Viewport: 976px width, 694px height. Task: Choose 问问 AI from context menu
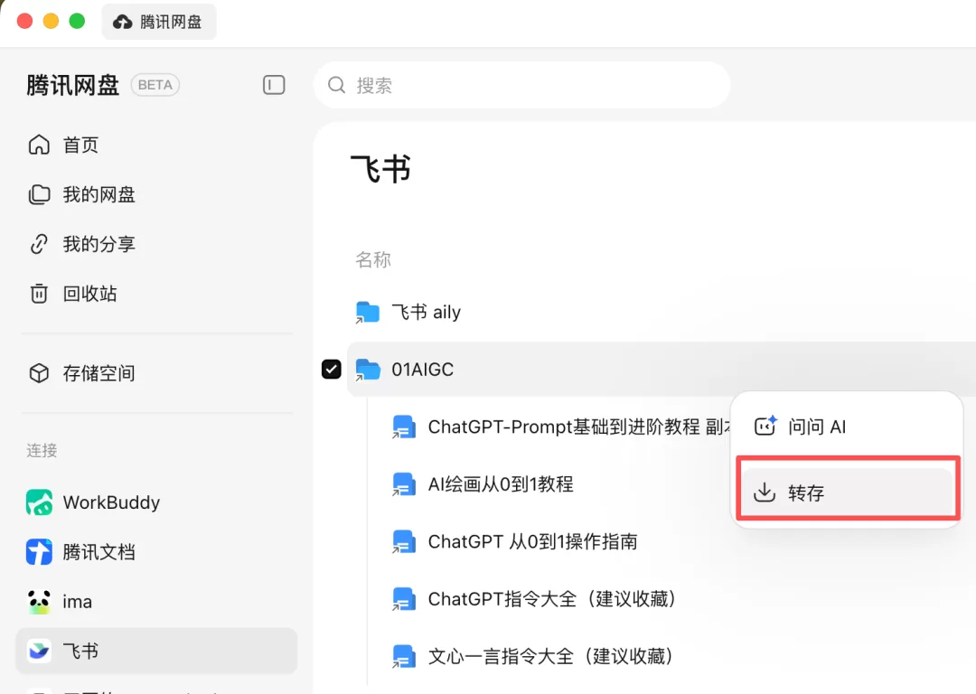(x=847, y=427)
